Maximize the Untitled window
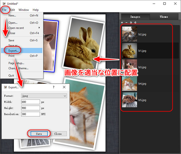181x154 pixels. point(164,4)
